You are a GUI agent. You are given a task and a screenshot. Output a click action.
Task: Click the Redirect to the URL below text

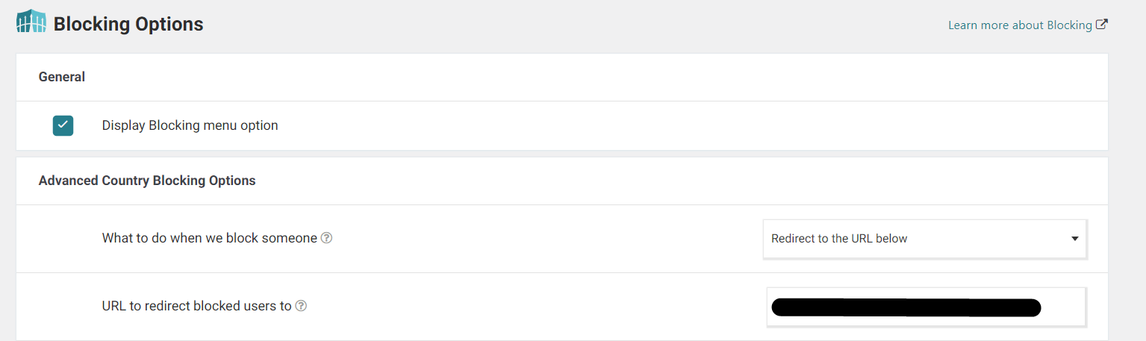pyautogui.click(x=839, y=239)
